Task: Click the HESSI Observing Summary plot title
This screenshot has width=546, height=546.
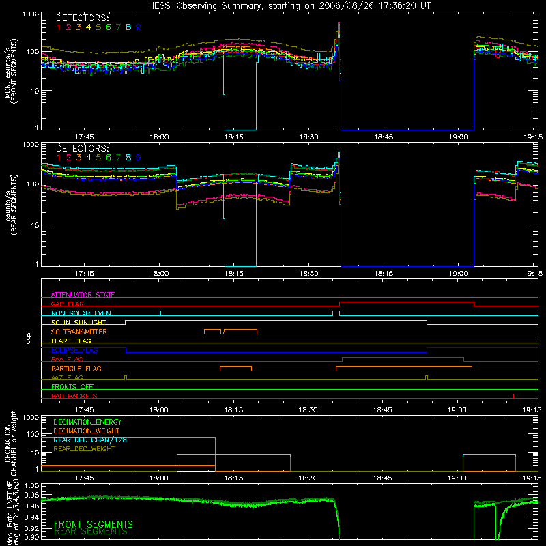Action: click(x=289, y=5)
